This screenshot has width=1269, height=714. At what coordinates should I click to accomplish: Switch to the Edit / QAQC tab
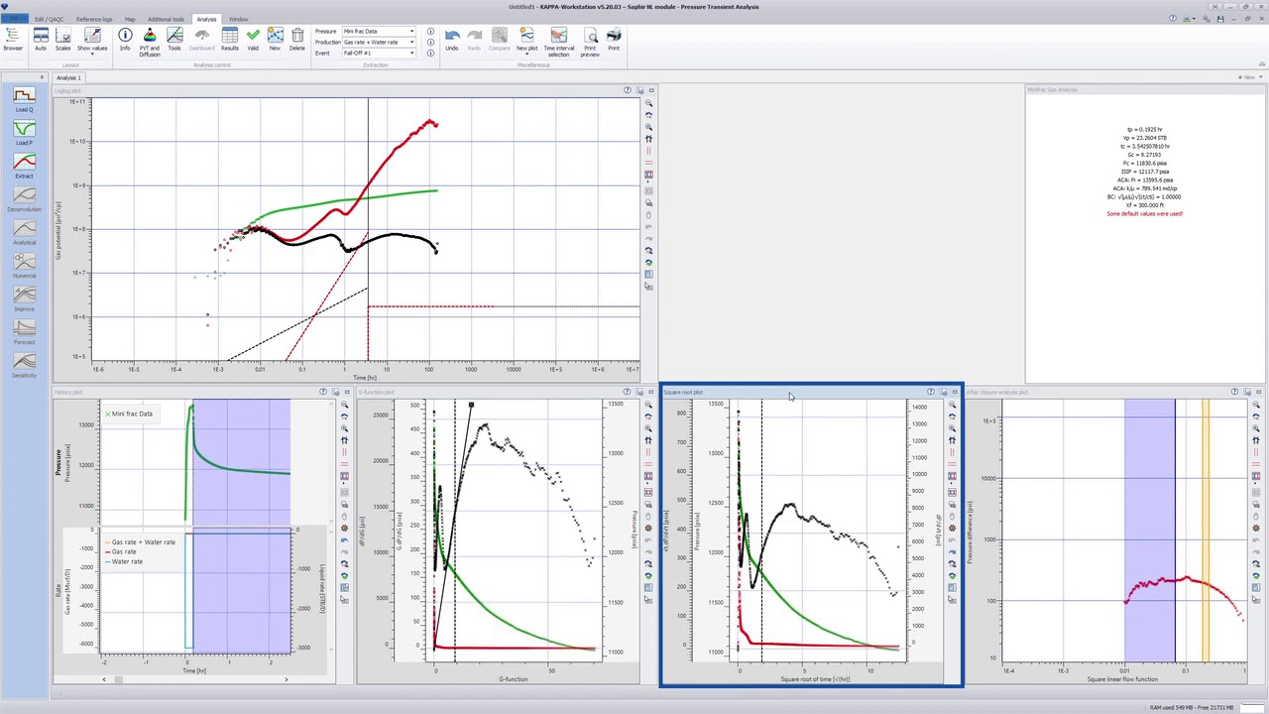49,19
